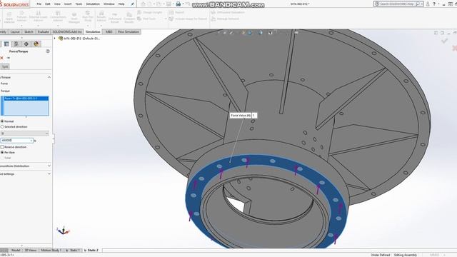Image resolution: width=457 pixels, height=257 pixels.
Task: Open the Motion Study 1 tab
Action: click(x=51, y=251)
